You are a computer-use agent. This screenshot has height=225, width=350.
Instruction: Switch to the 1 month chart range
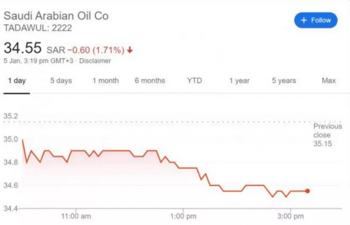(x=106, y=81)
